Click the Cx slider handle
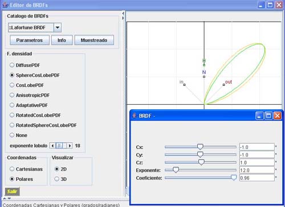 [x=200, y=147]
